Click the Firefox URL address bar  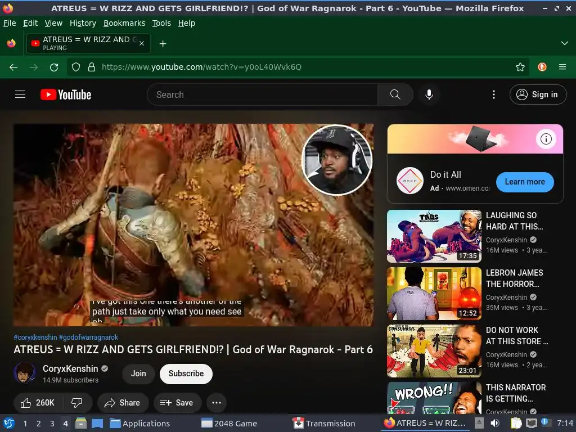(298, 67)
